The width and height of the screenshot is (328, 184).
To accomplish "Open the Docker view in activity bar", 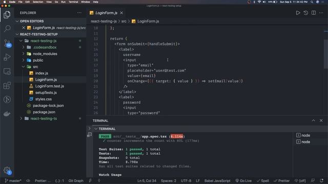I will click(x=7, y=114).
